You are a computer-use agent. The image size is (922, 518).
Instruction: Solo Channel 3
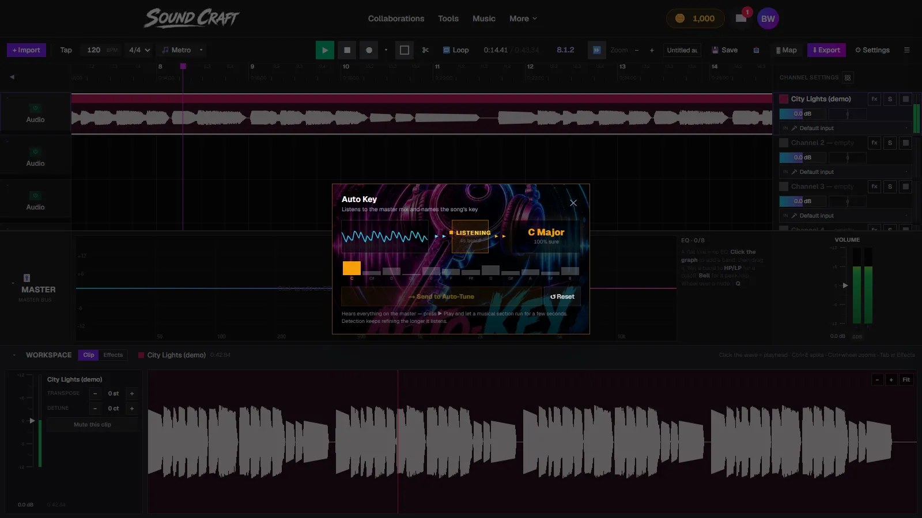890,186
